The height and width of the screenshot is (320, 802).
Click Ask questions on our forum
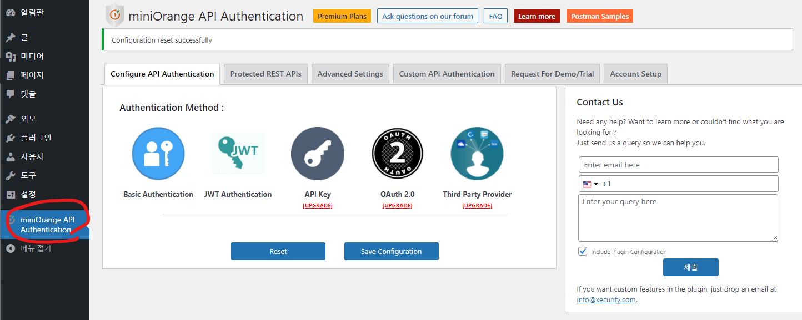428,16
